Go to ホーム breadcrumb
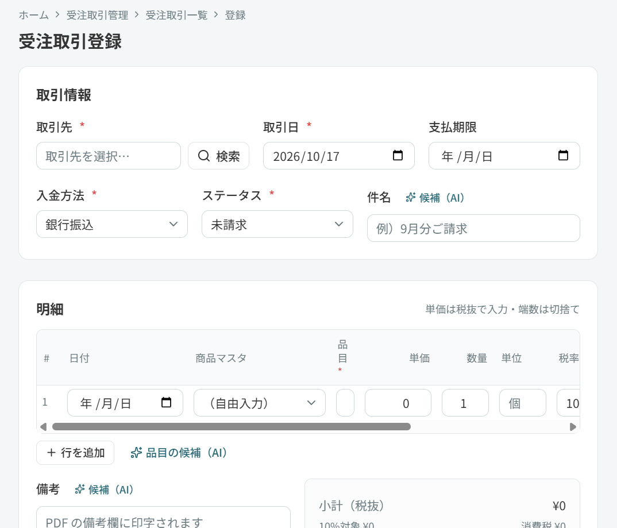The image size is (617, 528). pyautogui.click(x=34, y=16)
